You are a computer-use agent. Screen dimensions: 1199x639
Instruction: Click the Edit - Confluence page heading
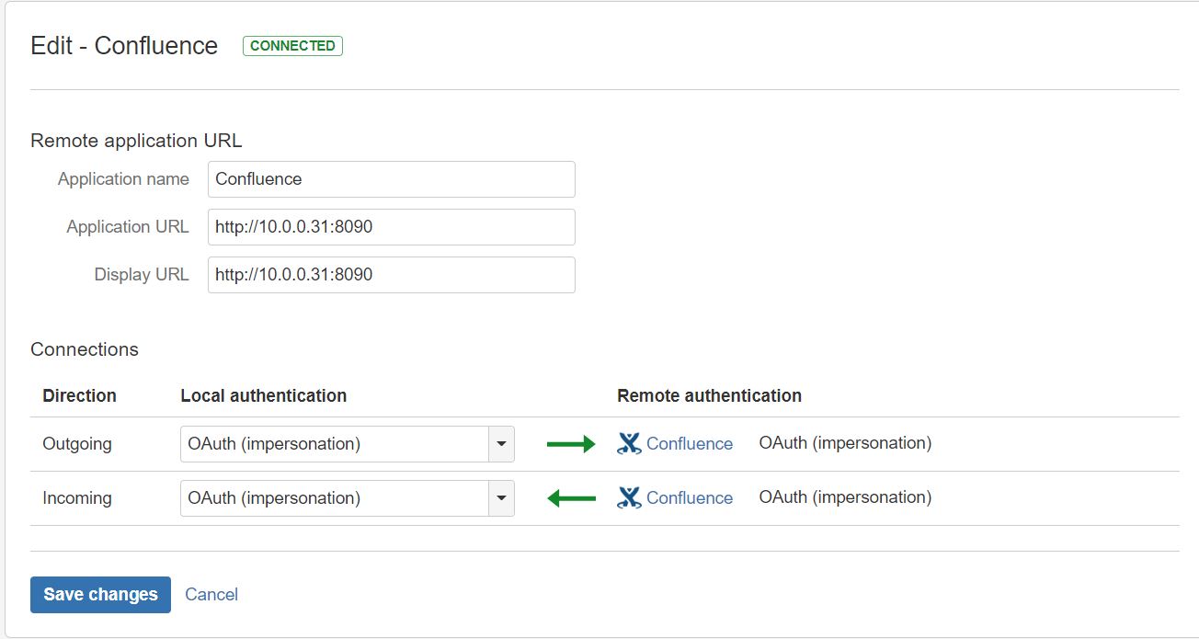click(x=124, y=46)
